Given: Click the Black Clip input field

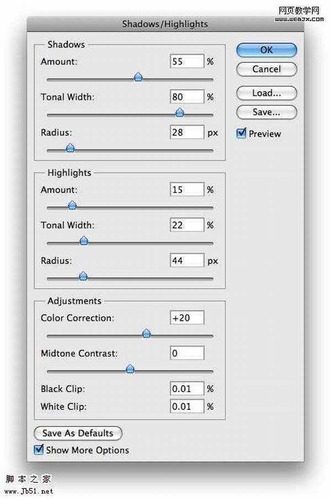Looking at the screenshot, I should pos(187,388).
